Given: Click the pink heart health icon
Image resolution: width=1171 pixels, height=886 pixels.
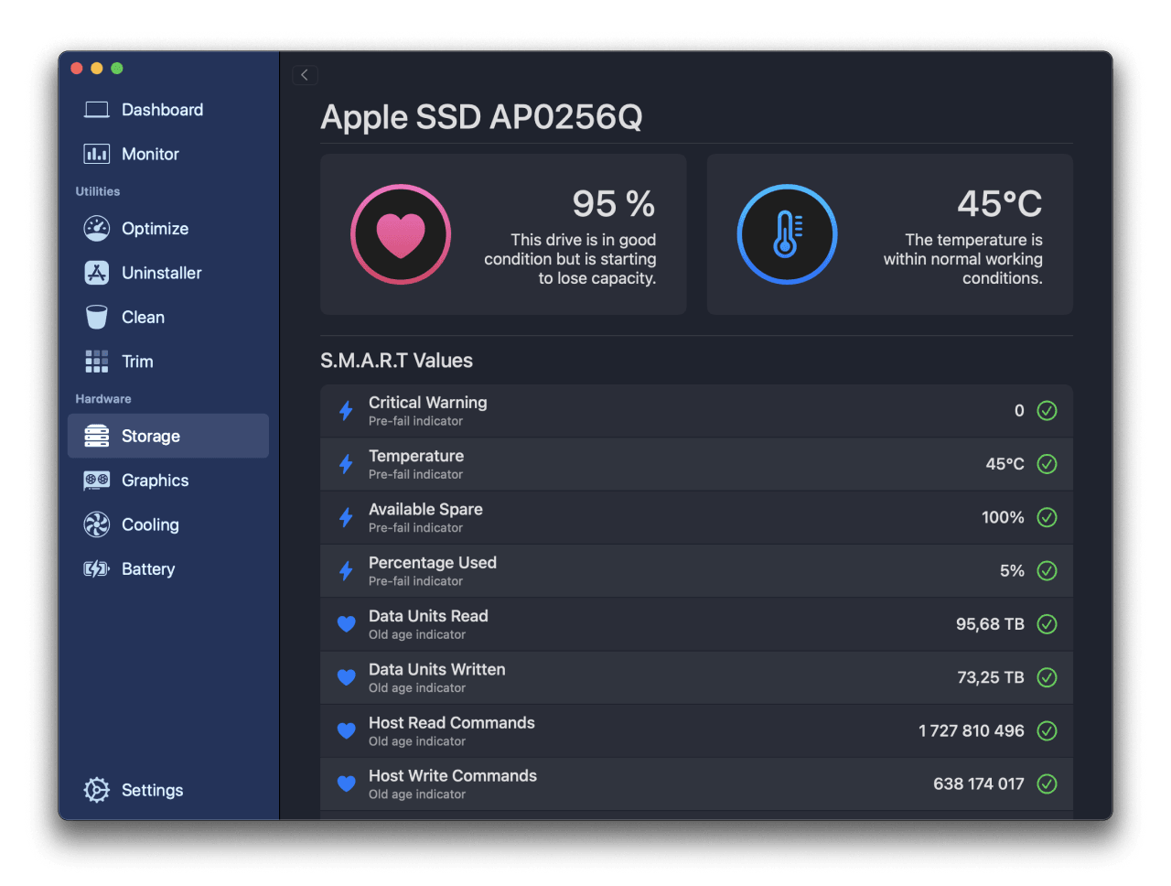Looking at the screenshot, I should 401,234.
